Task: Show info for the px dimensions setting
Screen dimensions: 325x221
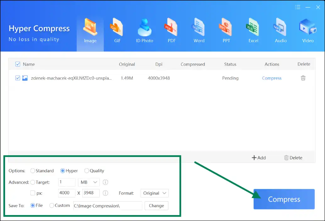Action: pos(105,193)
